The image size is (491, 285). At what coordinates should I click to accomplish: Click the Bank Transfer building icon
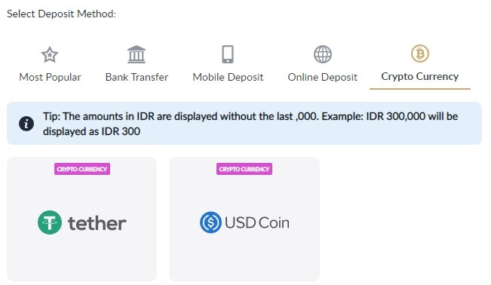click(137, 54)
